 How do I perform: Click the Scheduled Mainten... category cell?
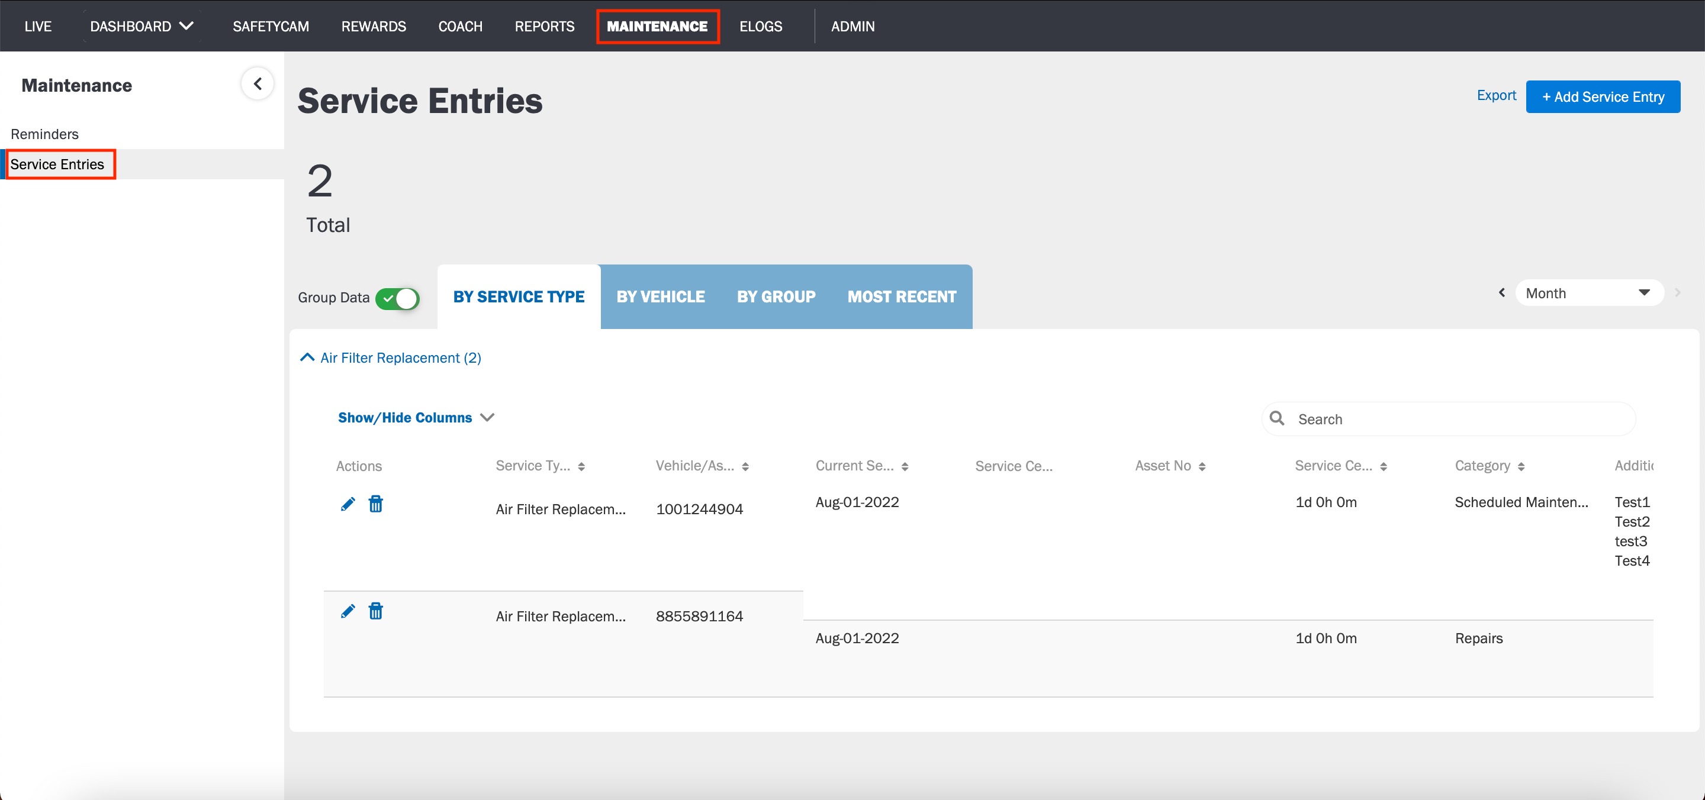1521,502
